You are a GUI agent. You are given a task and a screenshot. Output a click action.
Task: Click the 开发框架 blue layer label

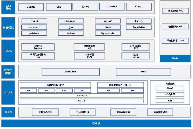pos(8,27)
